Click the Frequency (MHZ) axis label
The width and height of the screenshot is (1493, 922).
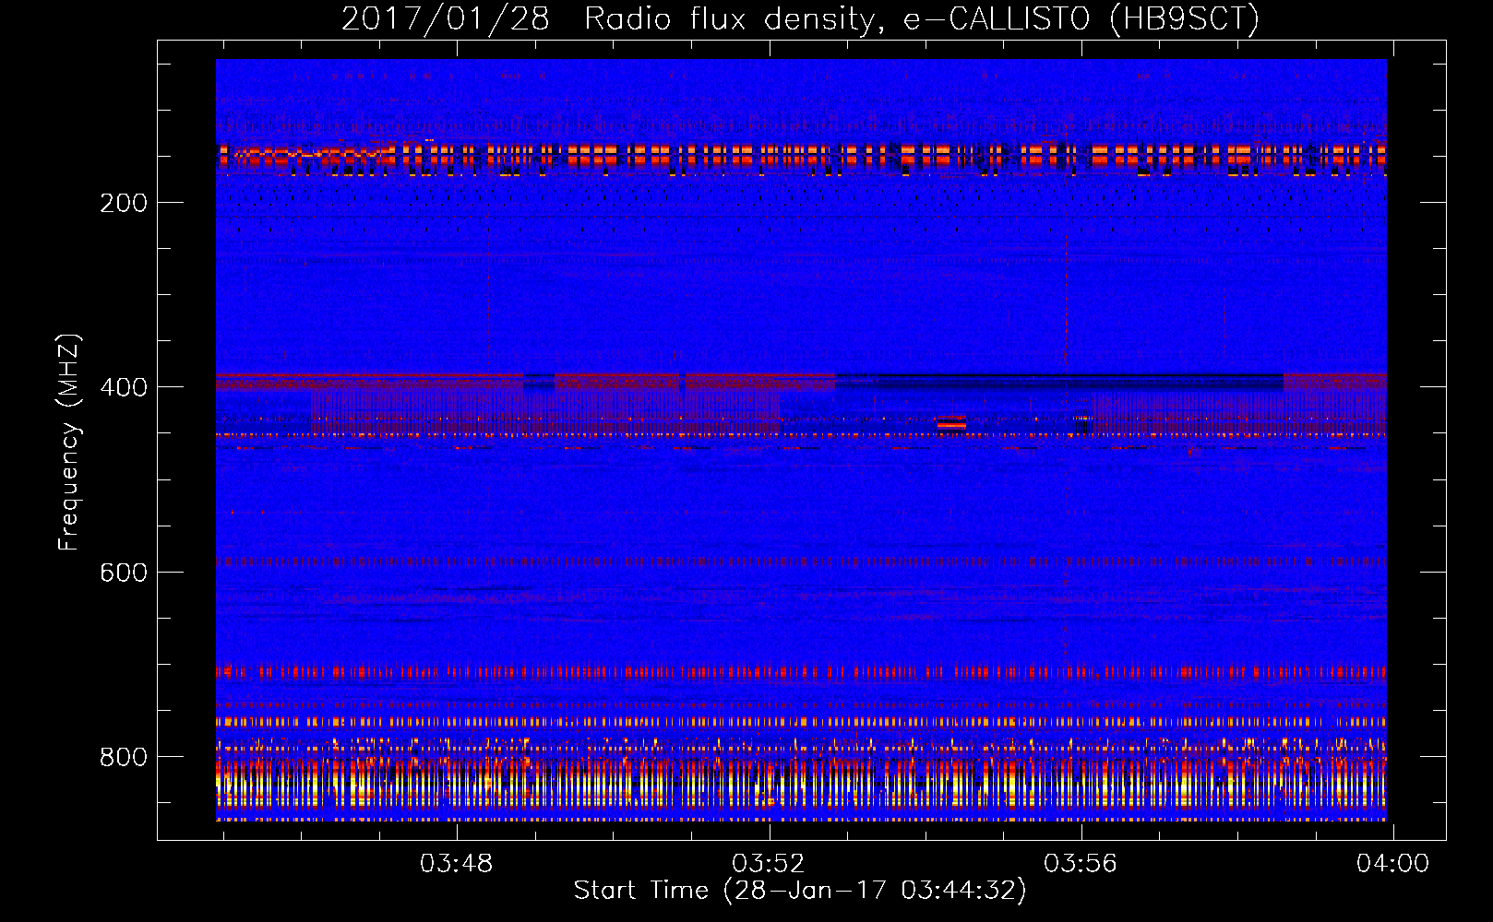click(x=69, y=443)
